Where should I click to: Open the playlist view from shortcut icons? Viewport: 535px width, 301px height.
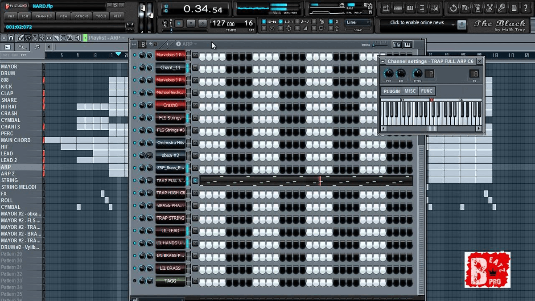point(385,8)
